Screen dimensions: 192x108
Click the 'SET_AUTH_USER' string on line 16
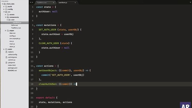coord(61,75)
